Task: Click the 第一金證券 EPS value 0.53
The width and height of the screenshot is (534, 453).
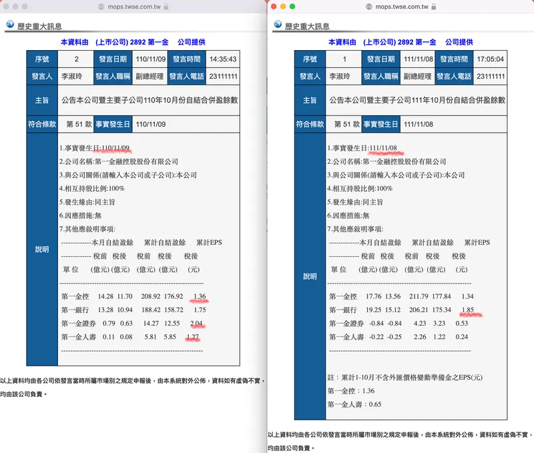Action: pos(462,324)
